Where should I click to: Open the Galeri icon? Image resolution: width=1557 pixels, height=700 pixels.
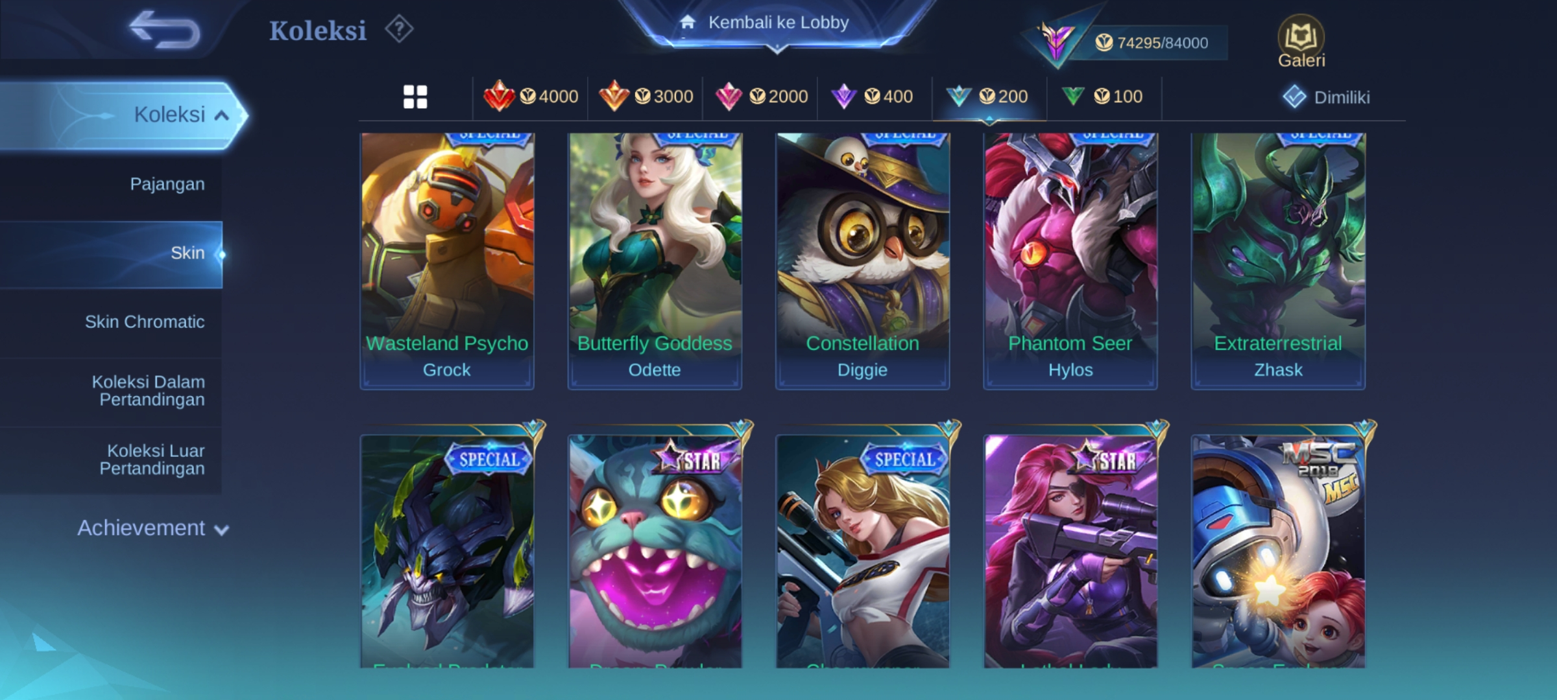pos(1301,41)
